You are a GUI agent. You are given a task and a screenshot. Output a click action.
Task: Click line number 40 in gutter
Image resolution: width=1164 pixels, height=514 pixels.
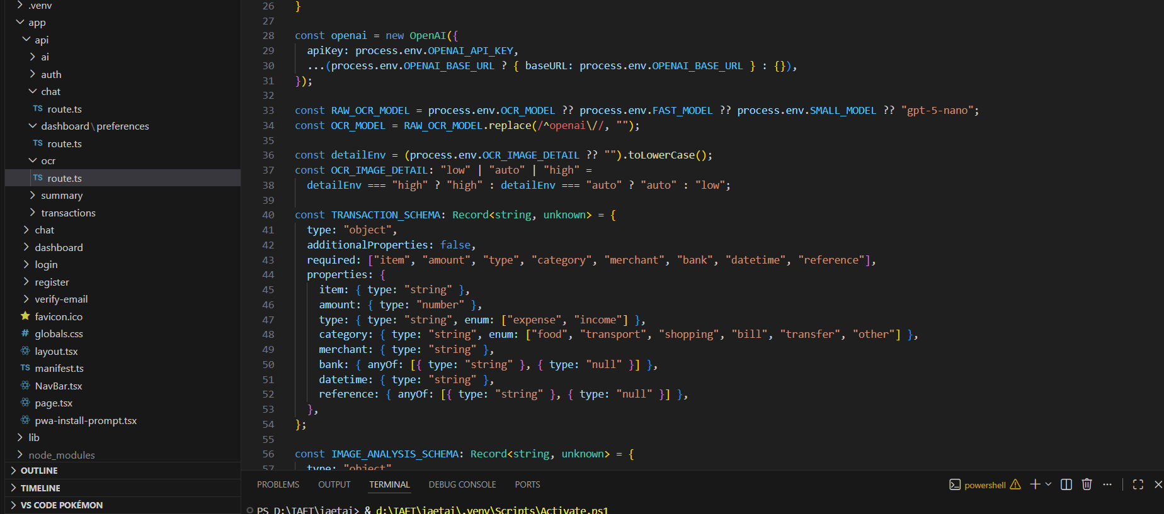coord(268,215)
